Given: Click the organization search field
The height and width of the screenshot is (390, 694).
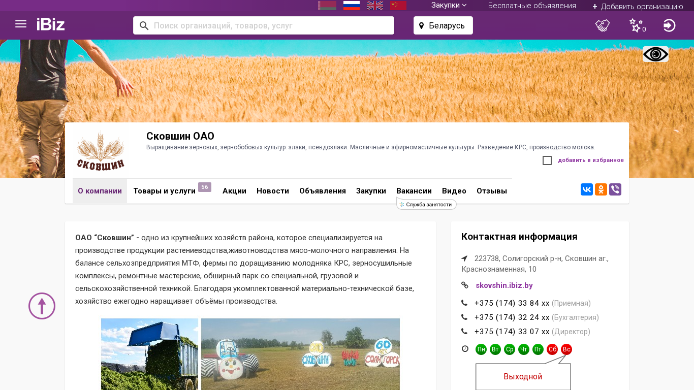Looking at the screenshot, I should pyautogui.click(x=264, y=25).
